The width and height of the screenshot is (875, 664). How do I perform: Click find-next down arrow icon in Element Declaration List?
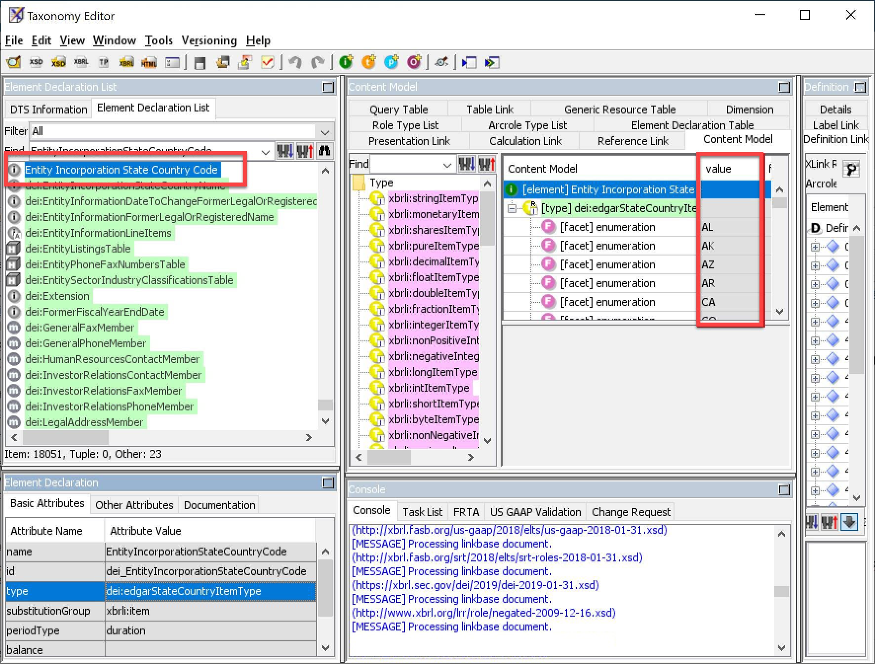(285, 150)
